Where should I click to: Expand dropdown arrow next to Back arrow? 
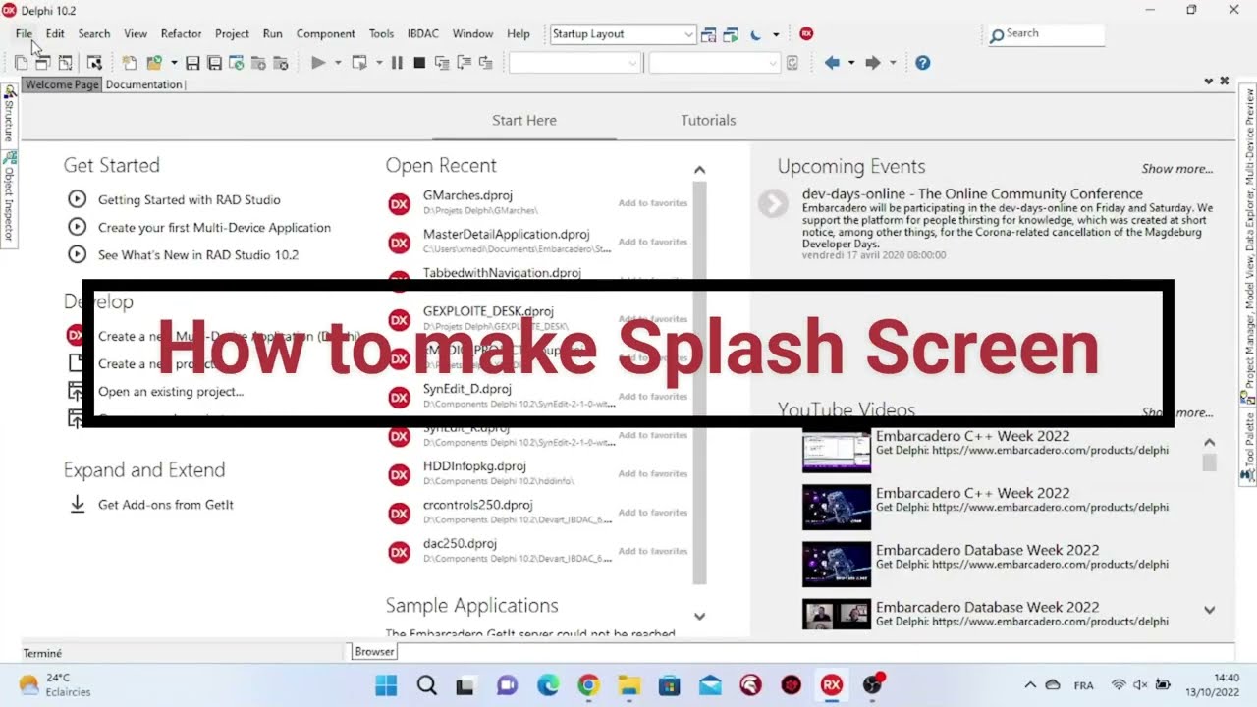pyautogui.click(x=851, y=63)
